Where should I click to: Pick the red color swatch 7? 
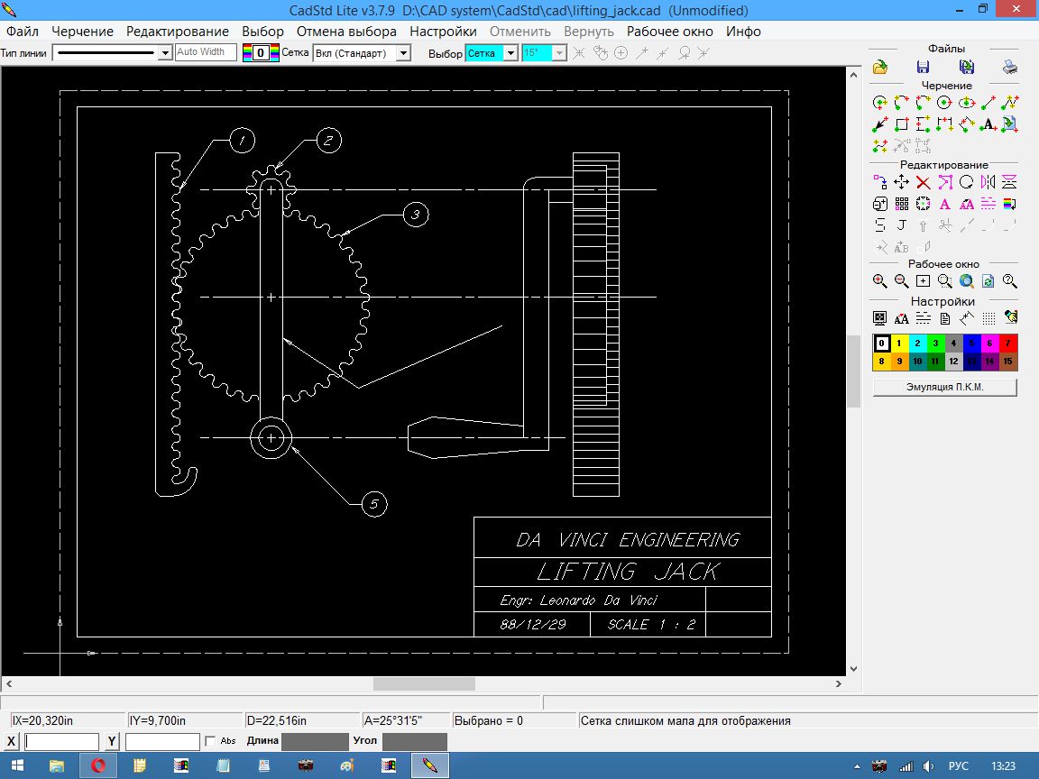coord(1009,344)
